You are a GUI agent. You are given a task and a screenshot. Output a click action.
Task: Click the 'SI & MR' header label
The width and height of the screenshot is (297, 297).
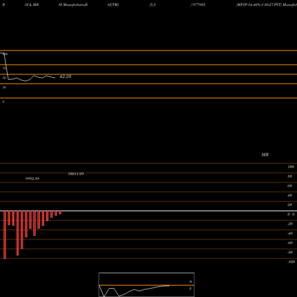coord(31,5)
